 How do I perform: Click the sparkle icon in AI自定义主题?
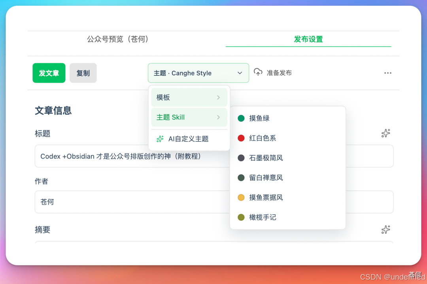click(160, 139)
